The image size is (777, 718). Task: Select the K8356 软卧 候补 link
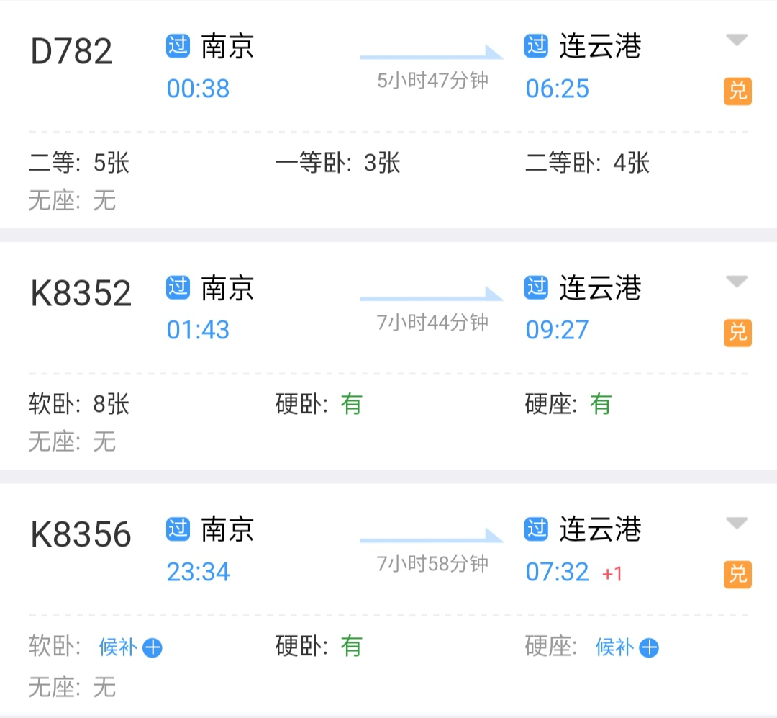coord(118,648)
